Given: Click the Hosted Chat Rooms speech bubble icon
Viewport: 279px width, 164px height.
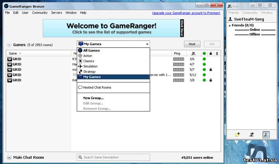Looking at the screenshot, I should pos(80,87).
